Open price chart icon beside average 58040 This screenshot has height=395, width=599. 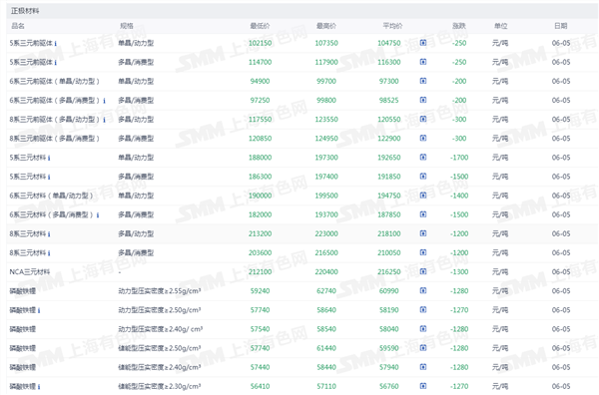point(423,329)
